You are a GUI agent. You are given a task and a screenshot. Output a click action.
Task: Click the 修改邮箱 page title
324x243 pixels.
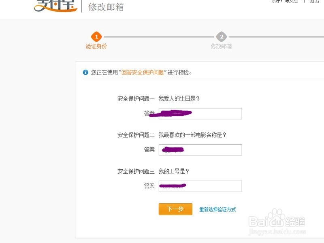[x=106, y=7]
